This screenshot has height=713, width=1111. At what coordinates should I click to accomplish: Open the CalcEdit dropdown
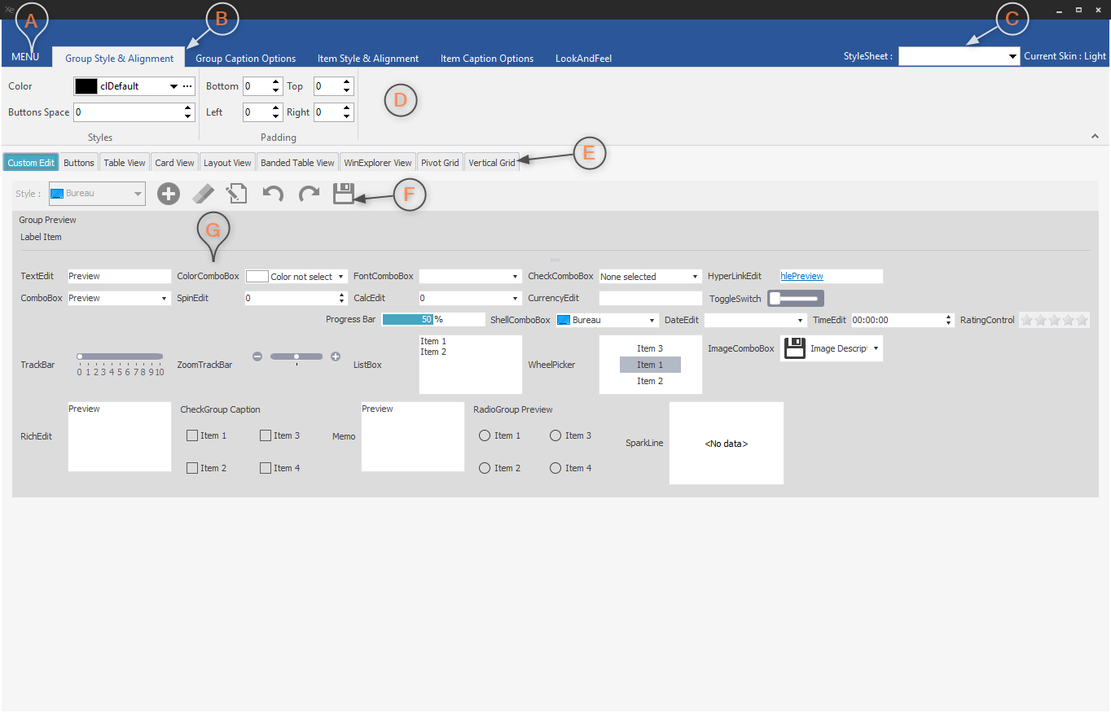coord(516,299)
